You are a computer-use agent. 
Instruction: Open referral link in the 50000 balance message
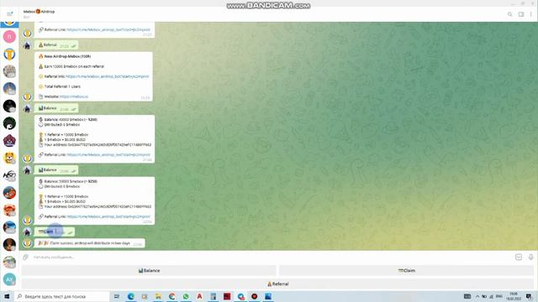coord(108,216)
